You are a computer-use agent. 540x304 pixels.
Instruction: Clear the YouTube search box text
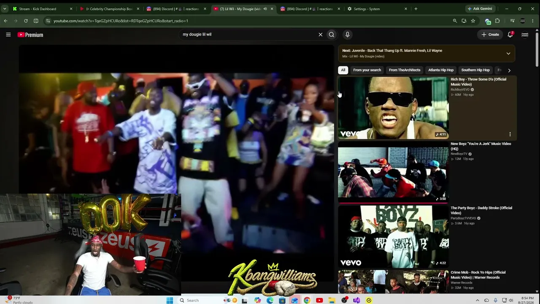coord(320,35)
